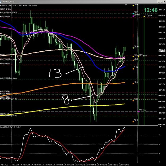Screen dimensions: 166x166
Task: Select the #102707684 sl order label
Action: pyautogui.click(x=5, y=91)
